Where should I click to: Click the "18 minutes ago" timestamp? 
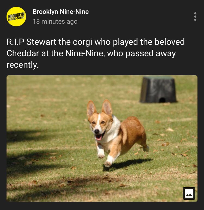click(55, 21)
